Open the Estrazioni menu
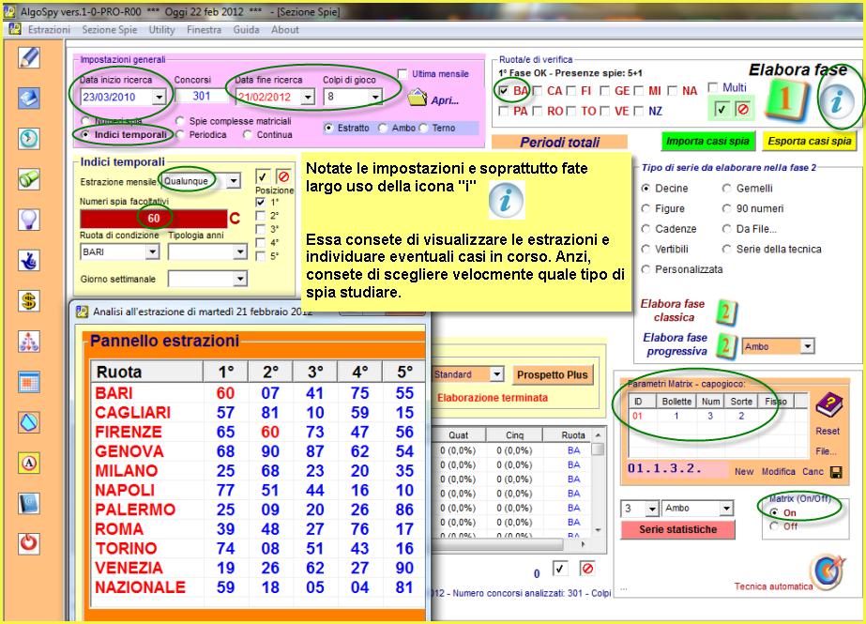Screen dimensions: 866x624 pos(49,30)
